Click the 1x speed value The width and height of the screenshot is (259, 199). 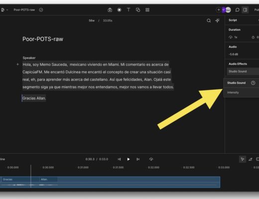point(236,37)
